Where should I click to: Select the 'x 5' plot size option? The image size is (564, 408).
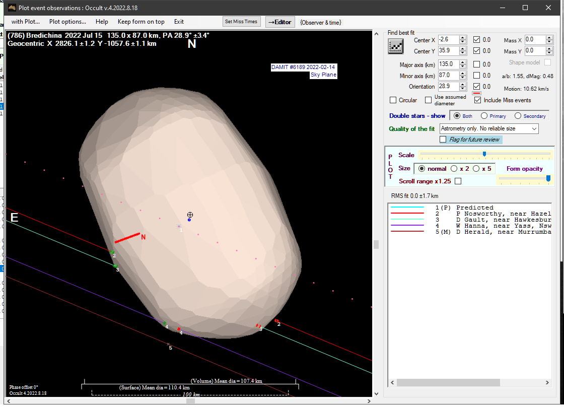476,168
